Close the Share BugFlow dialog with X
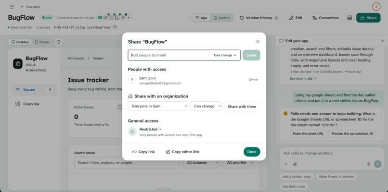 point(258,41)
